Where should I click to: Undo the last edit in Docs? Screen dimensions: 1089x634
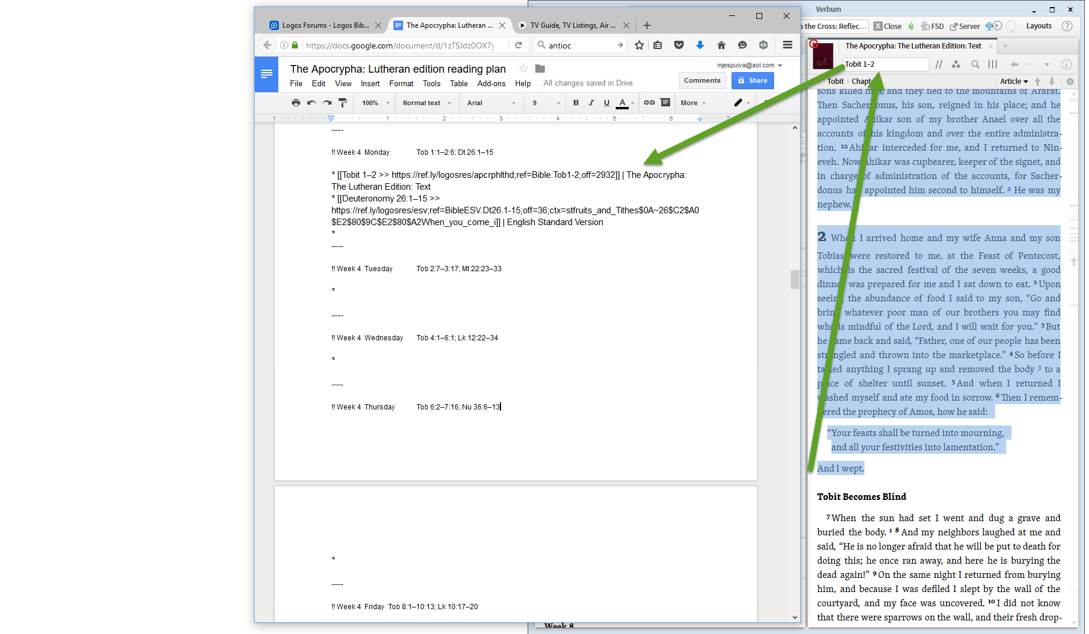(x=311, y=103)
